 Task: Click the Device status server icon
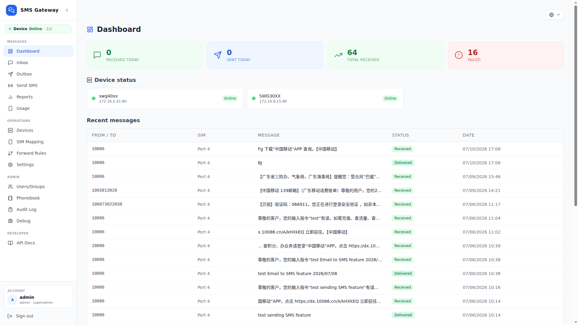[x=89, y=80]
